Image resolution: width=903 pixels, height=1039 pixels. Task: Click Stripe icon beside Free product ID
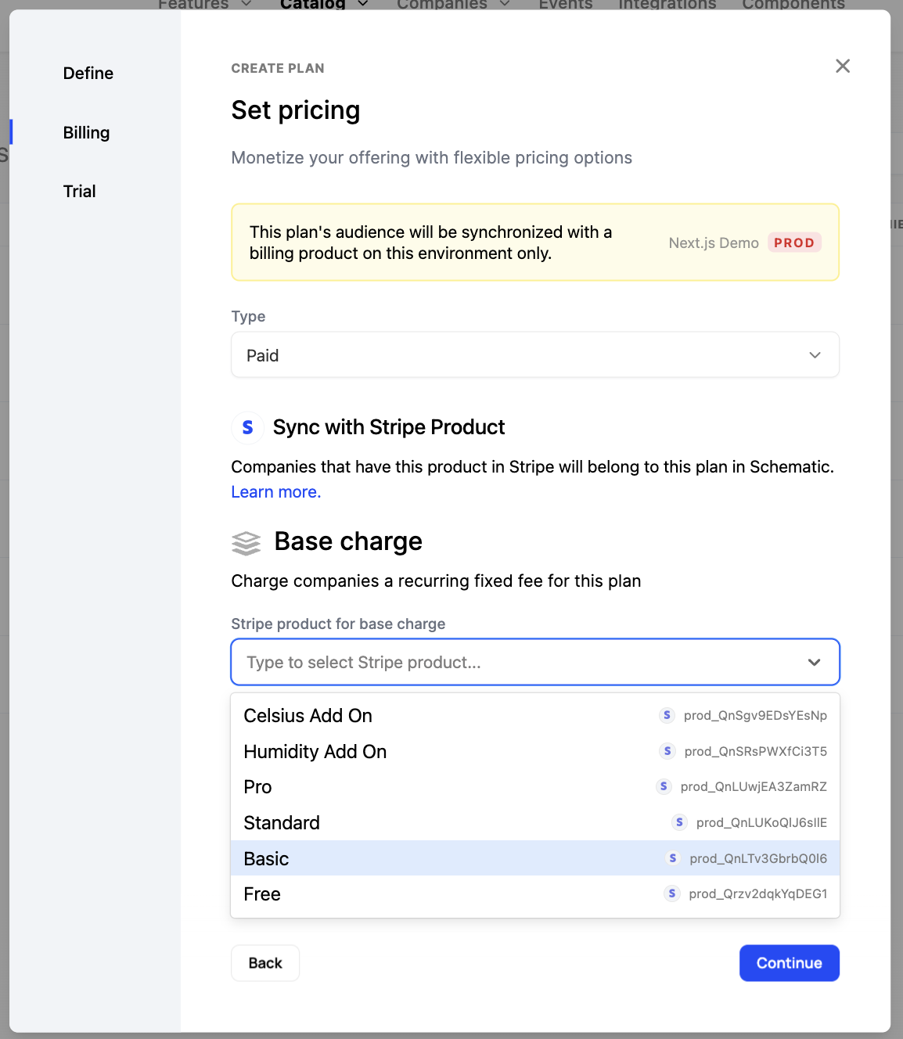pyautogui.click(x=671, y=893)
